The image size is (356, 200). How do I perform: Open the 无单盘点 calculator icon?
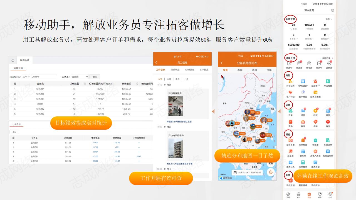point(303,162)
